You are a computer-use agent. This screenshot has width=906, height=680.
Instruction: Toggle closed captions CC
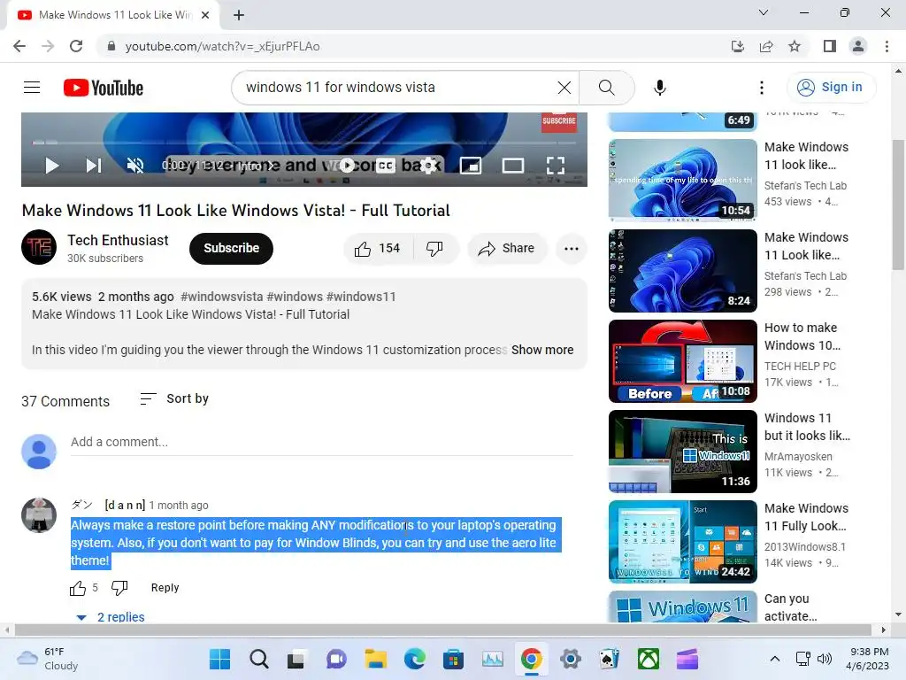(x=386, y=166)
